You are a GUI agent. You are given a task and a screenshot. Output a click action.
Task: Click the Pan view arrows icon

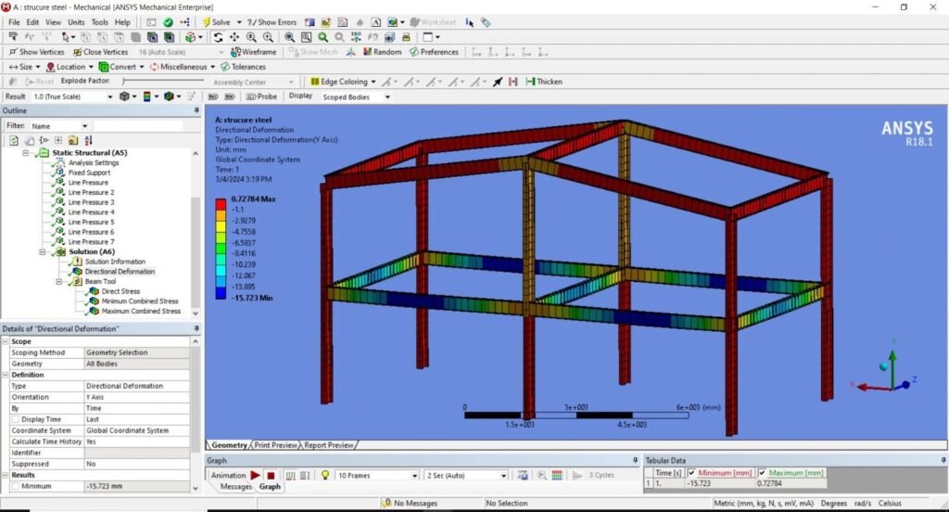(234, 37)
